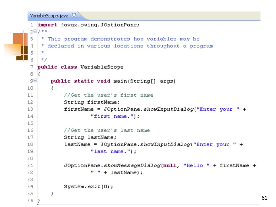The height and width of the screenshot is (207, 276).
Task: Click string '"Hello "' on line 21
Action: (196, 166)
